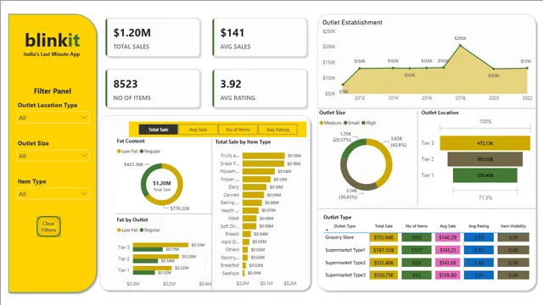Switch to the Avg Rating tab

pos(277,130)
